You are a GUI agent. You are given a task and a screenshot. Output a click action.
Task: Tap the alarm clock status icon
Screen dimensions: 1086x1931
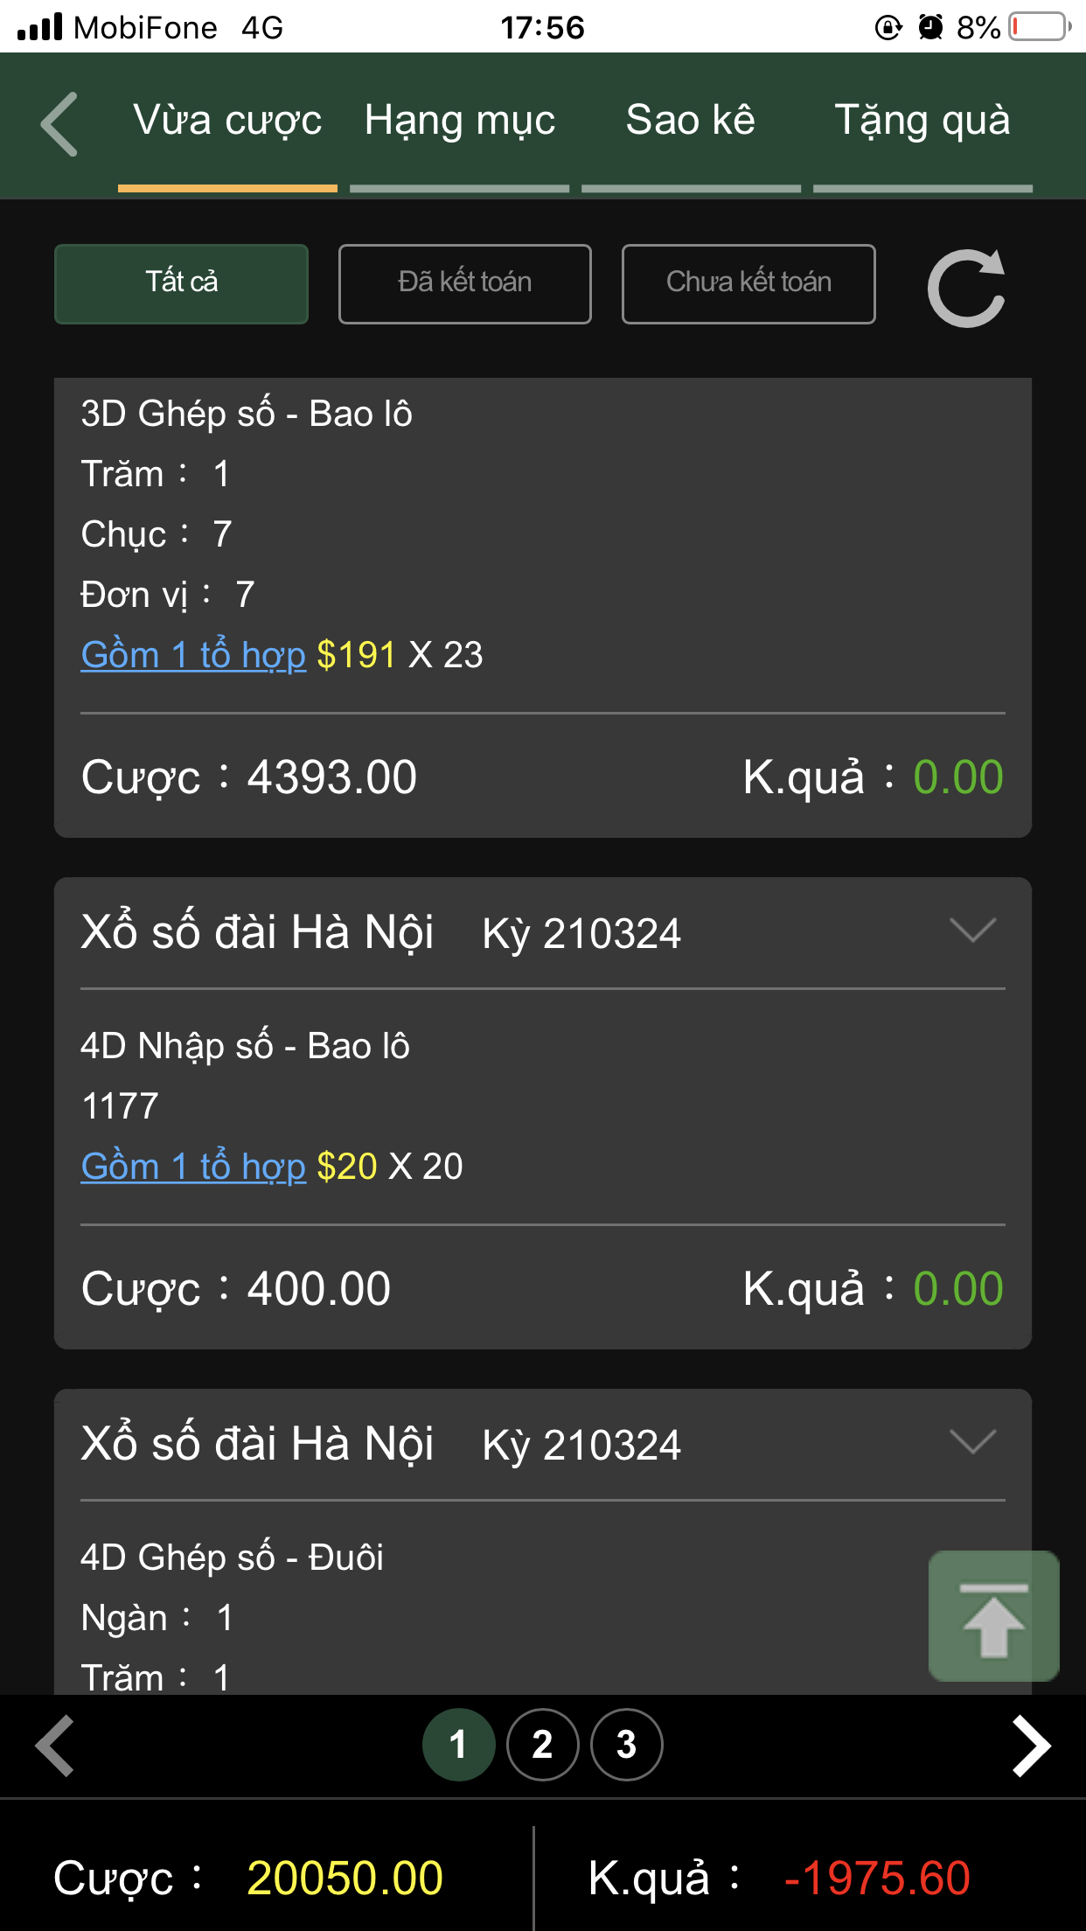(x=930, y=27)
